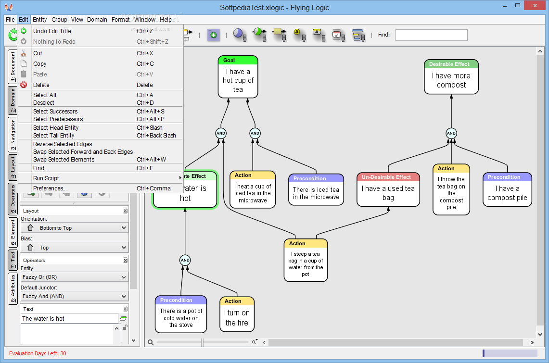
Task: Open the Help menu
Action: 166,20
